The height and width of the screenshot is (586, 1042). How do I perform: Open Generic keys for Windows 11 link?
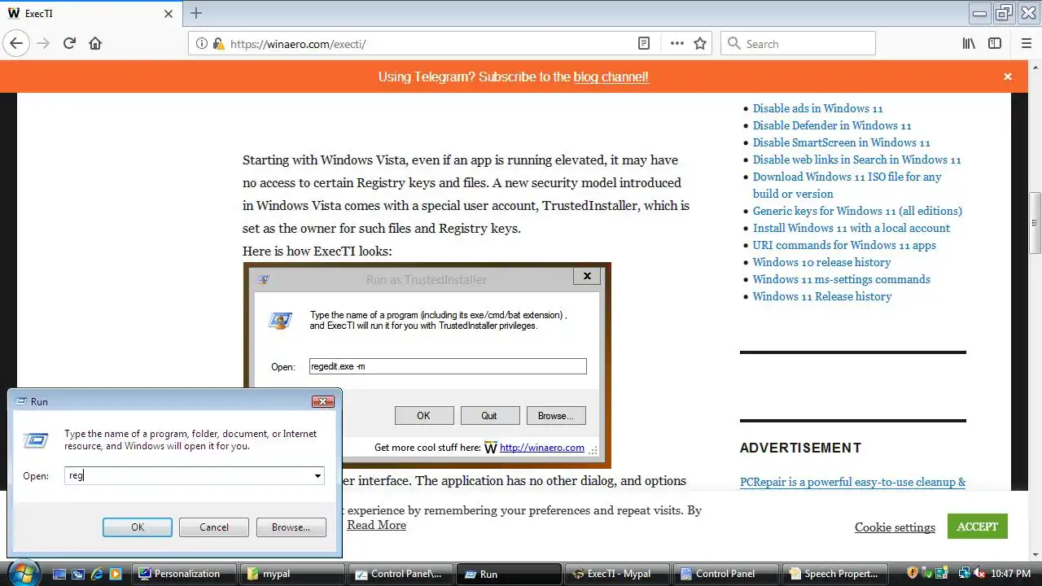(857, 211)
